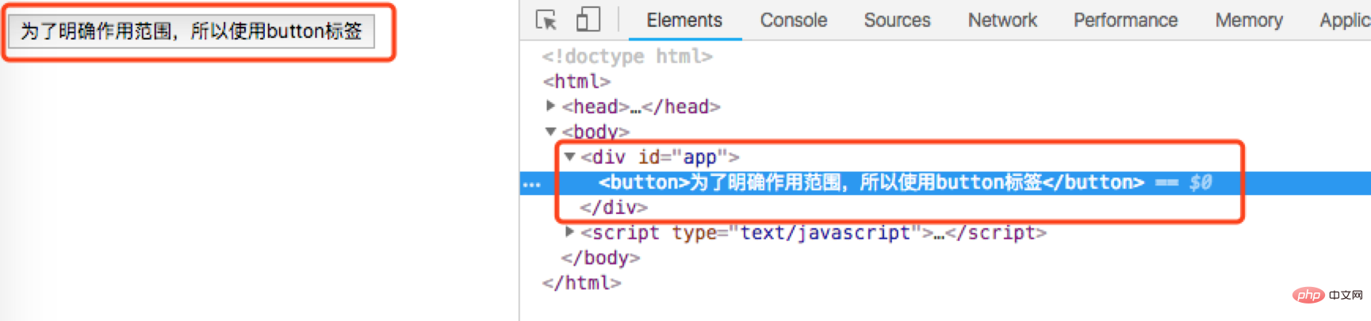Switch to the Sources tab
Viewport: 1371px width, 321px height.
pos(897,20)
